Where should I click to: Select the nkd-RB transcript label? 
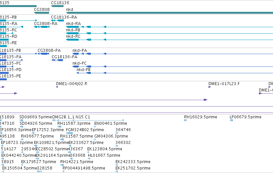73,30
